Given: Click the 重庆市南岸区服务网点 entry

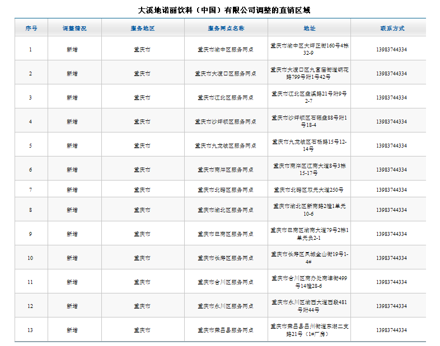Looking at the screenshot, I should 226,170.
